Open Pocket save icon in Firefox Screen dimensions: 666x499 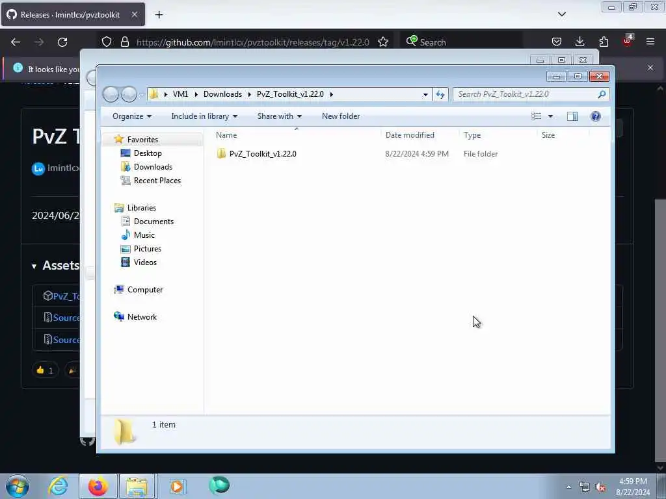pos(557,42)
